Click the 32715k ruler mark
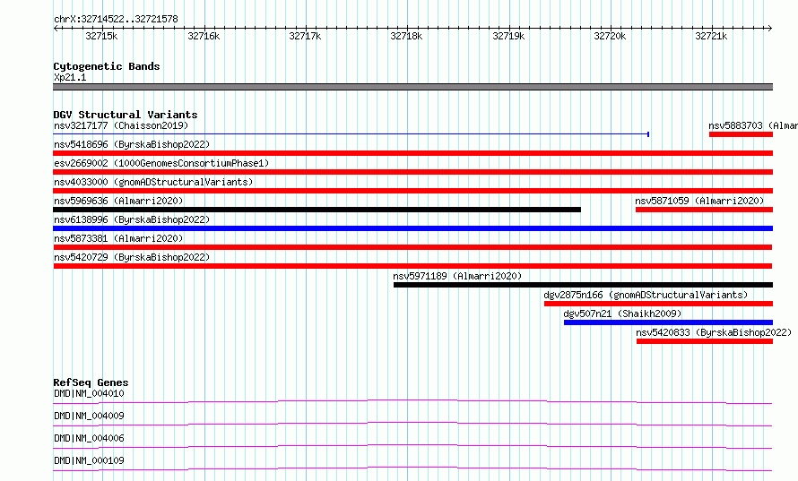The height and width of the screenshot is (481, 798). pyautogui.click(x=102, y=36)
